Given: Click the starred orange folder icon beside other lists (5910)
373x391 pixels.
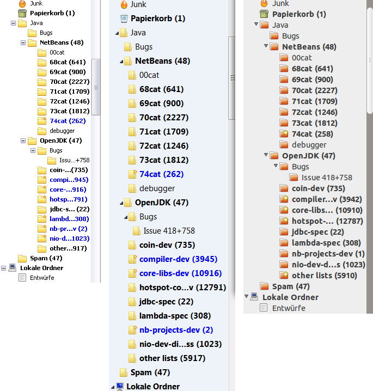Looking at the screenshot, I should click(284, 275).
